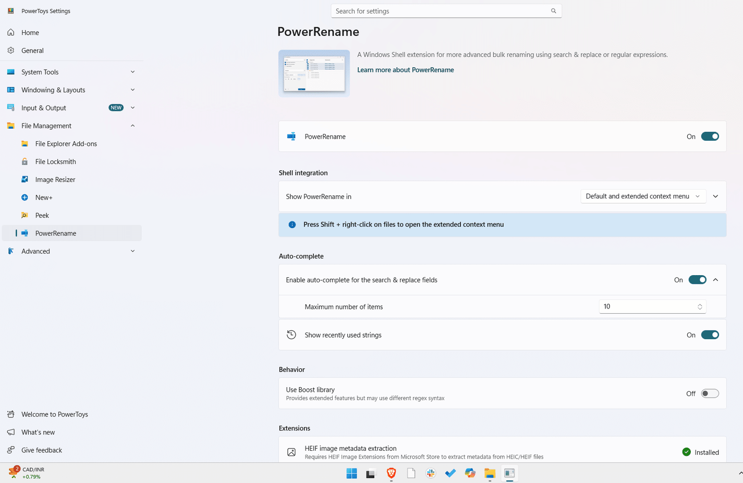The height and width of the screenshot is (483, 743).
Task: Click the File Locksmith padlock icon
Action: [x=25, y=162]
